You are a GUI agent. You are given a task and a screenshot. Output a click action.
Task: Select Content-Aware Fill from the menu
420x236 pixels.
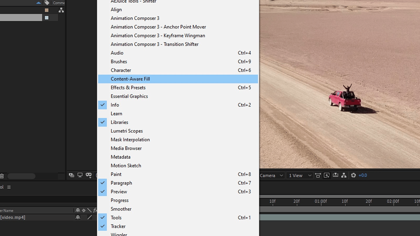click(130, 79)
